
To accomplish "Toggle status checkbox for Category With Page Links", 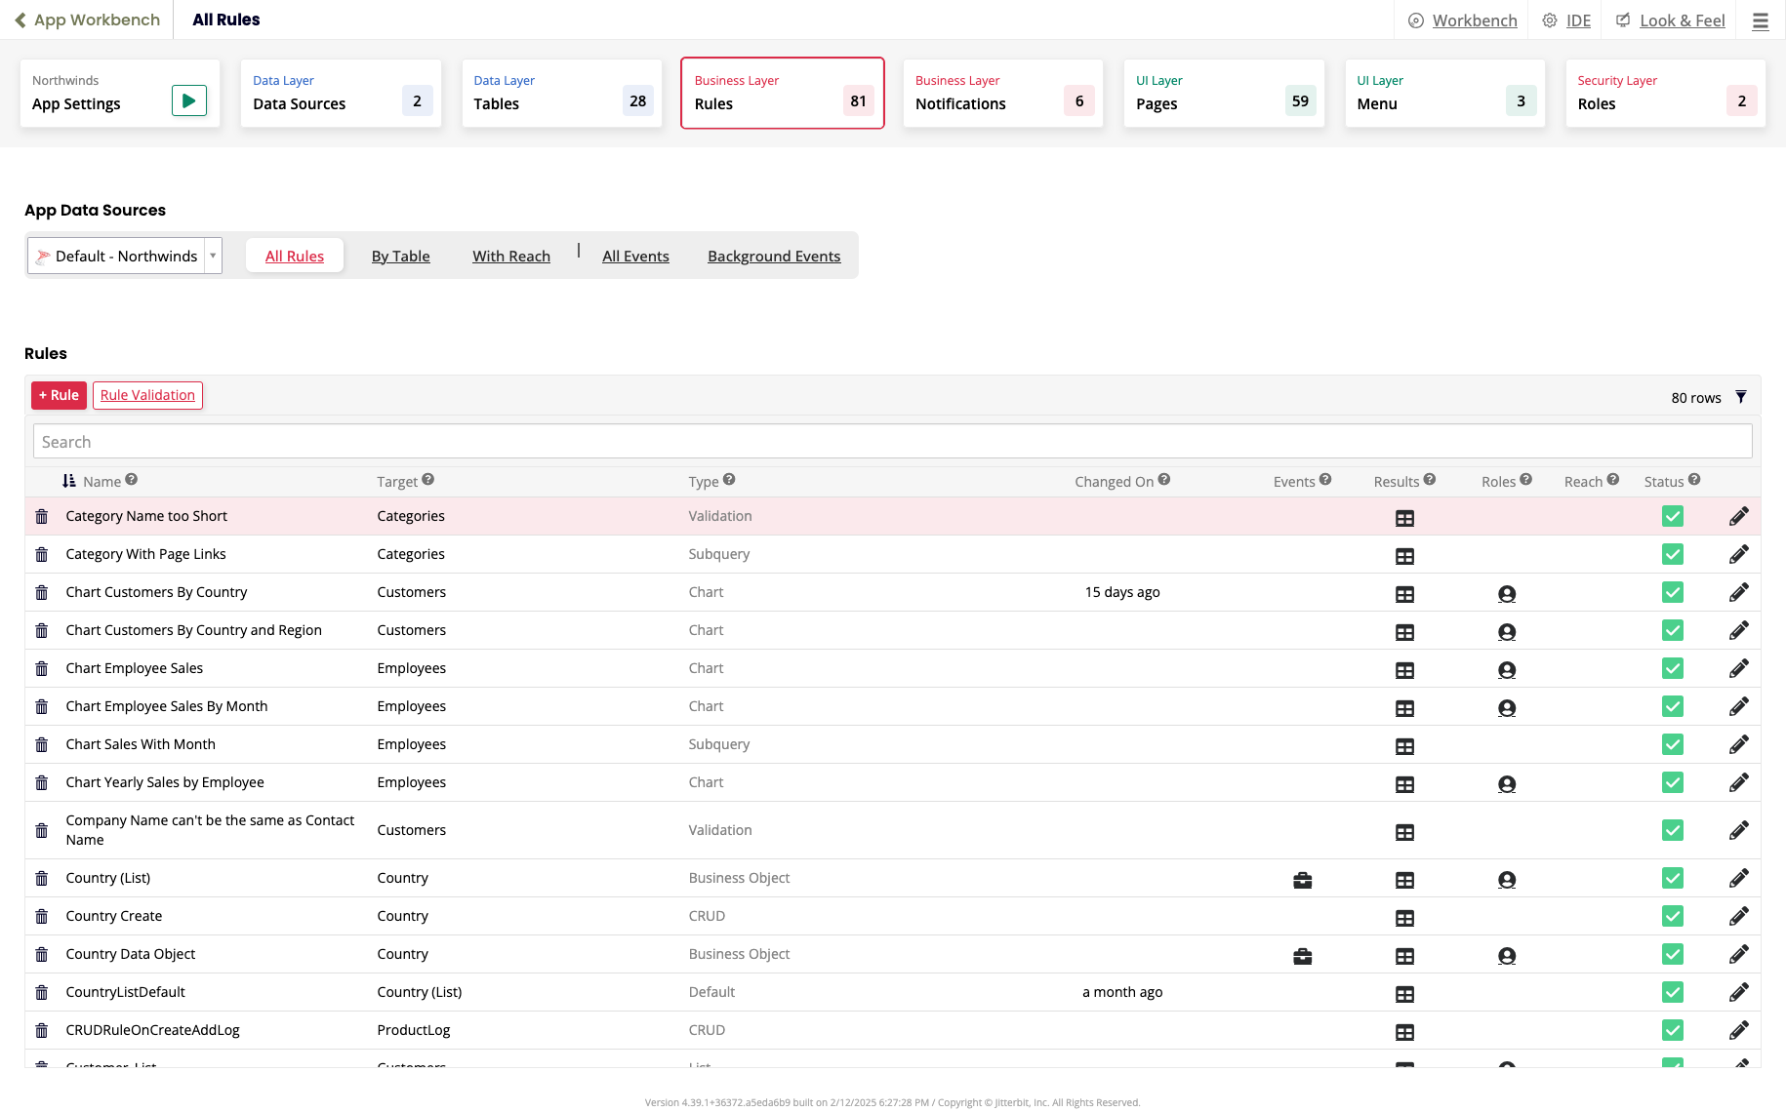I will (x=1673, y=555).
